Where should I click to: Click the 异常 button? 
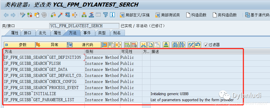(x=51, y=45)
